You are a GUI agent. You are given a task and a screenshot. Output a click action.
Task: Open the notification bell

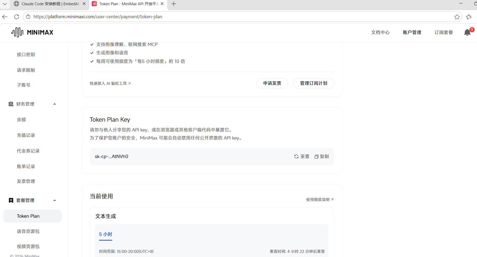(467, 32)
